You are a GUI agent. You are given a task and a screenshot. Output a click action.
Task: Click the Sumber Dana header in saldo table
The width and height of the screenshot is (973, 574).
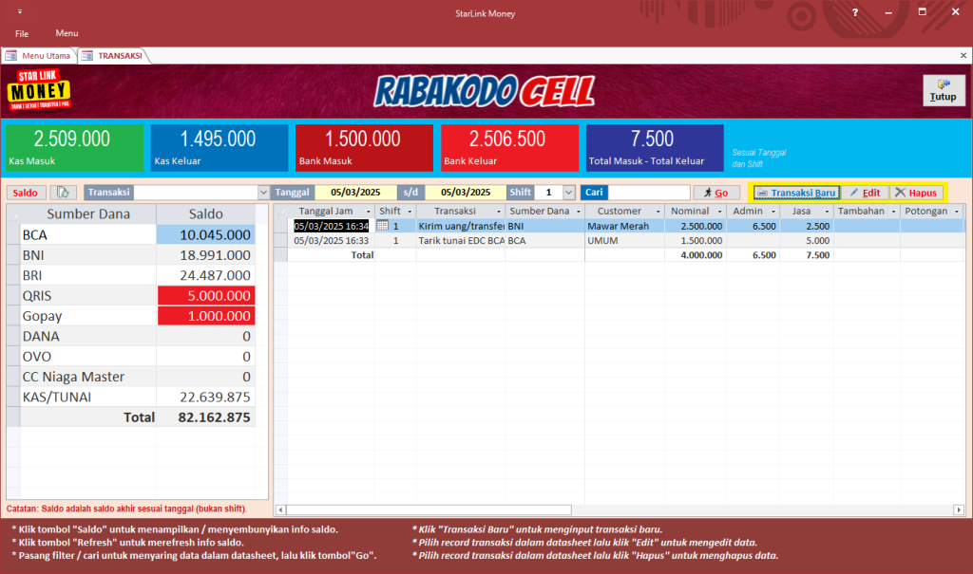(88, 213)
